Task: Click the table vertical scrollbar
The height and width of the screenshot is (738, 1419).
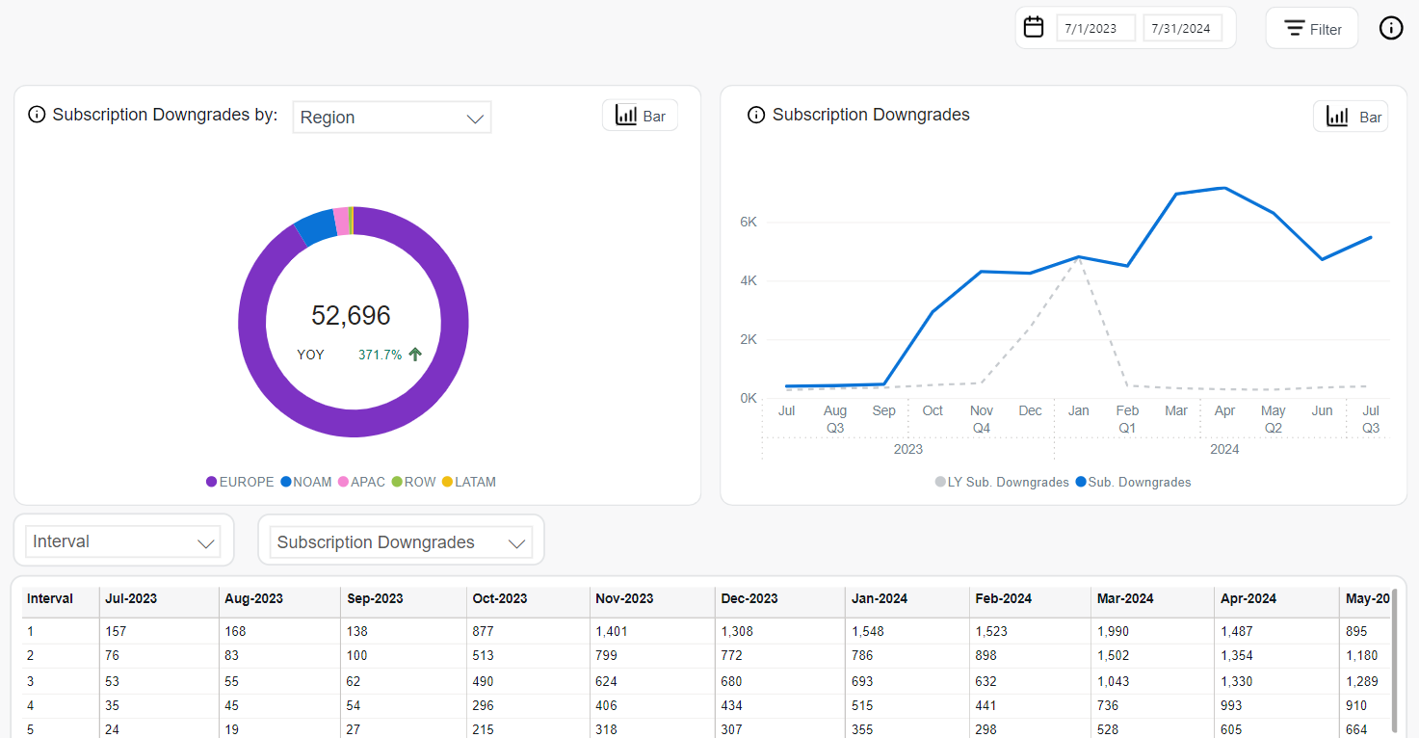Action: pos(1394,660)
